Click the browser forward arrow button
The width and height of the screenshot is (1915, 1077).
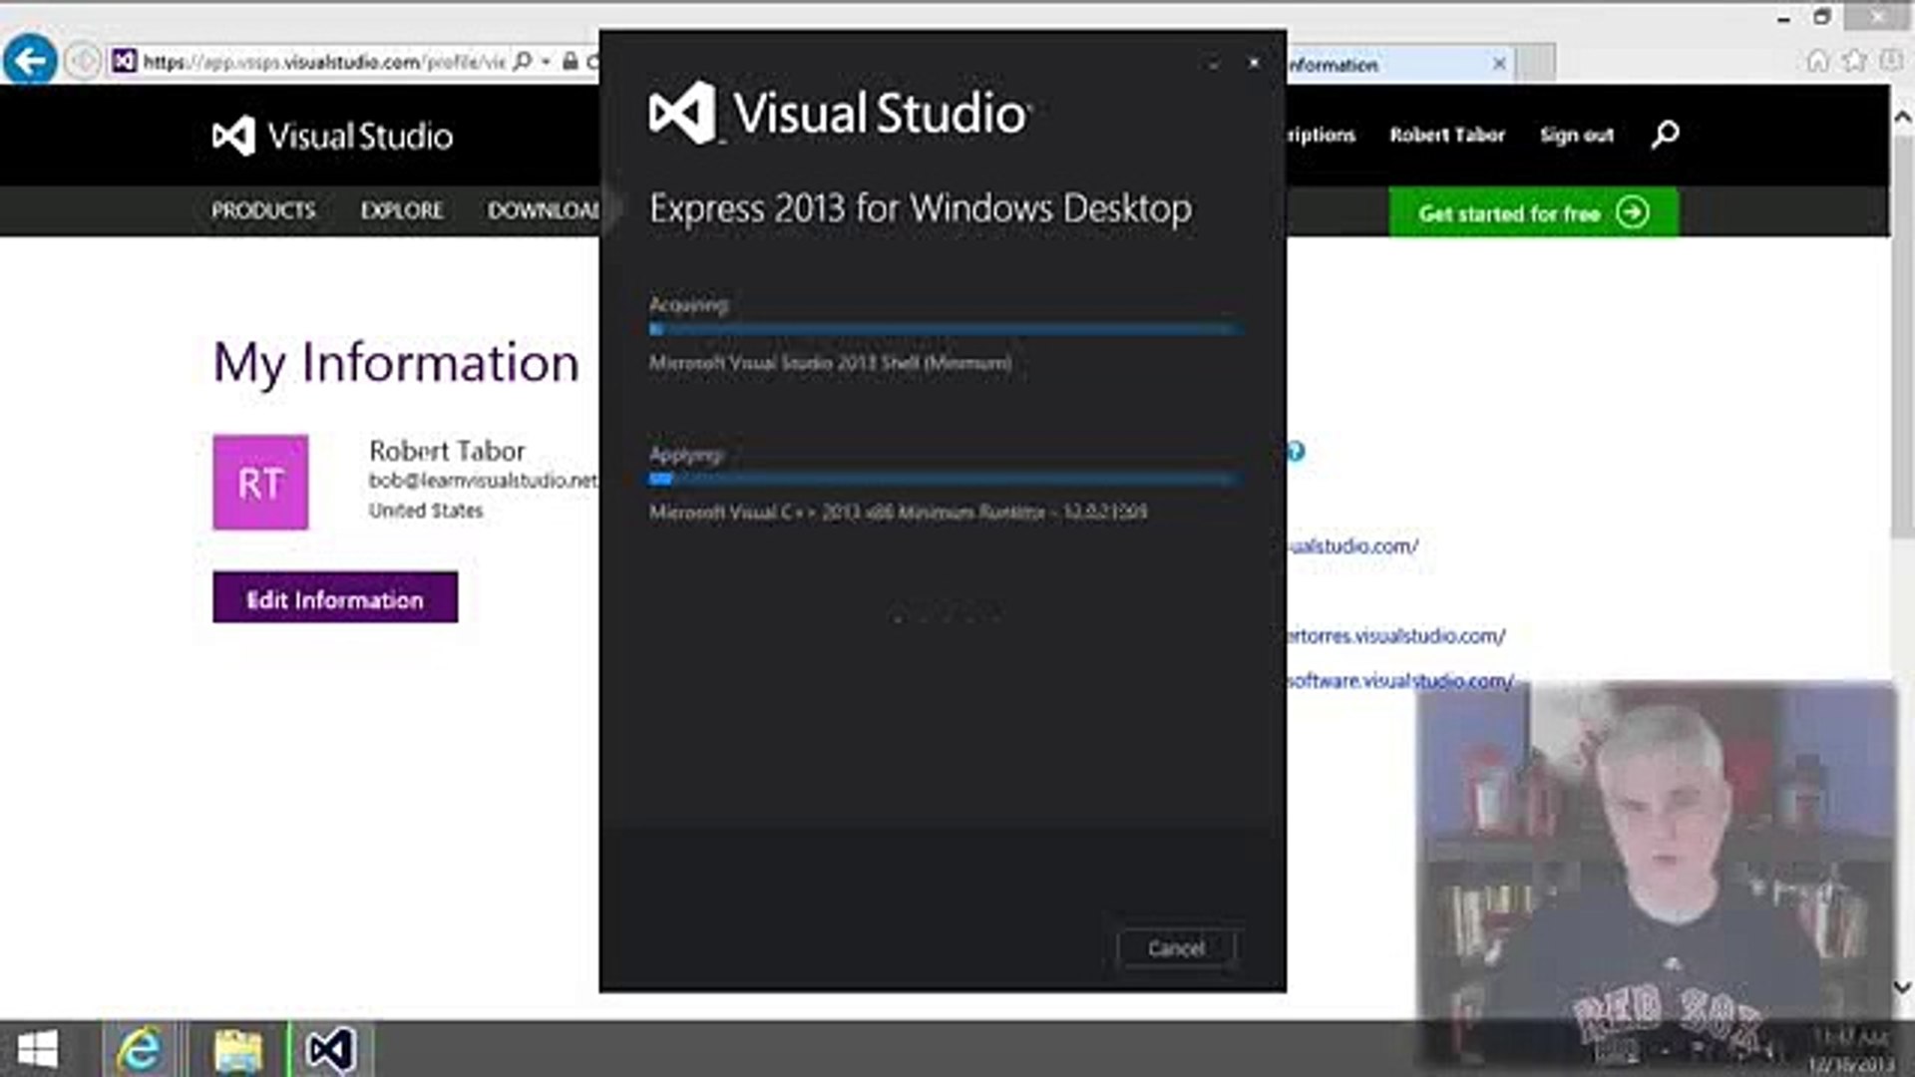83,62
